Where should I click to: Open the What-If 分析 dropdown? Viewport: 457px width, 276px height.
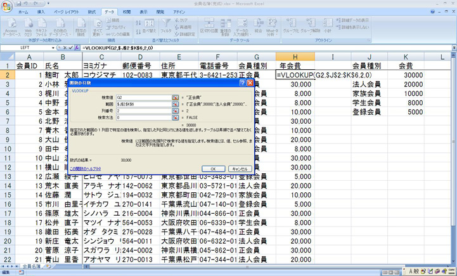(x=272, y=27)
